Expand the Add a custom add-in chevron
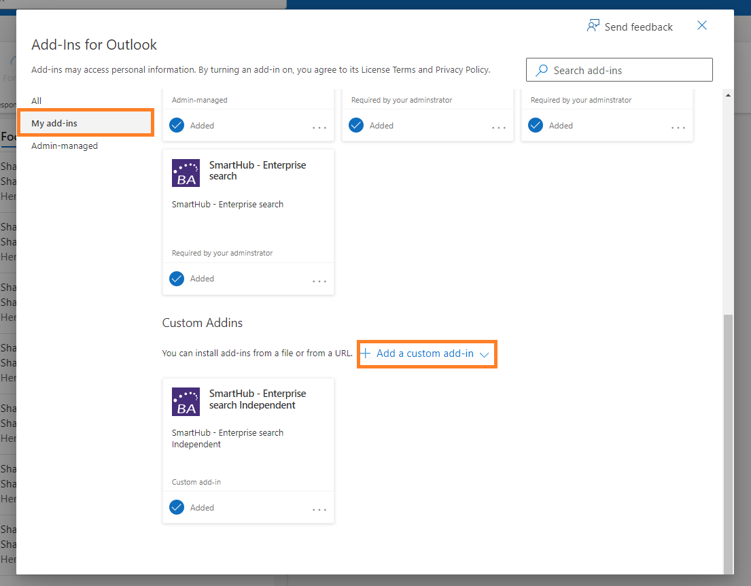 point(485,354)
